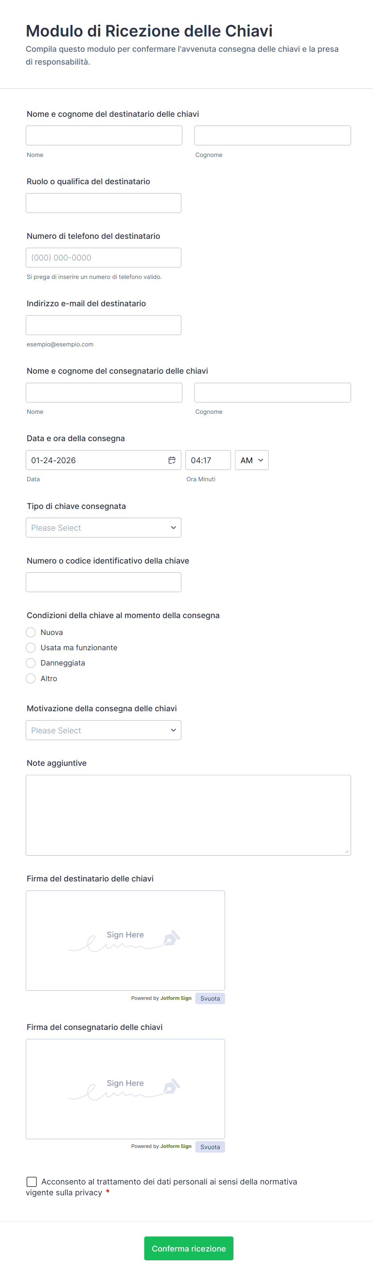Choose Usata ma funzionante option
373x1280 pixels.
31,647
